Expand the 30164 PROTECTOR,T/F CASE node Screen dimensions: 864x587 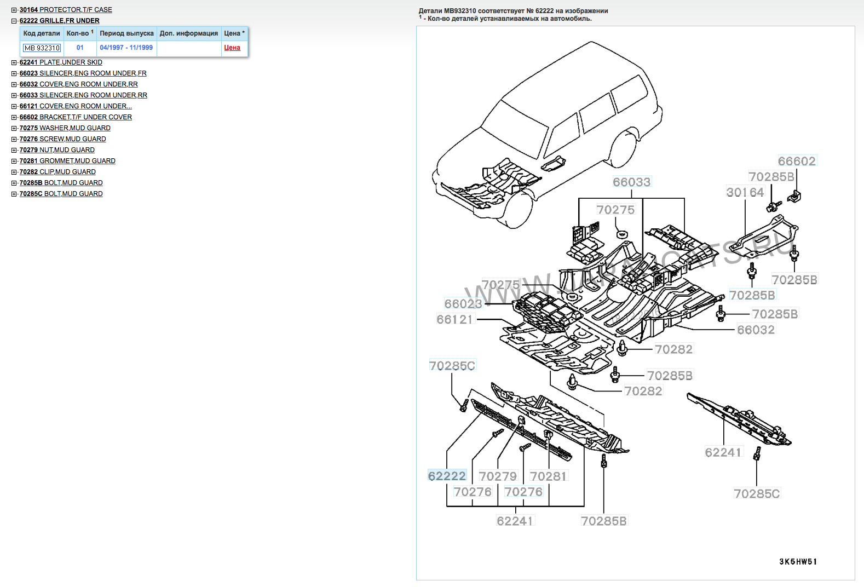tap(14, 10)
